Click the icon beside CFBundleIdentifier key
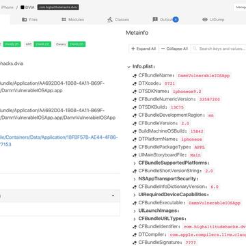This screenshot has height=246, width=246. (x=135, y=227)
